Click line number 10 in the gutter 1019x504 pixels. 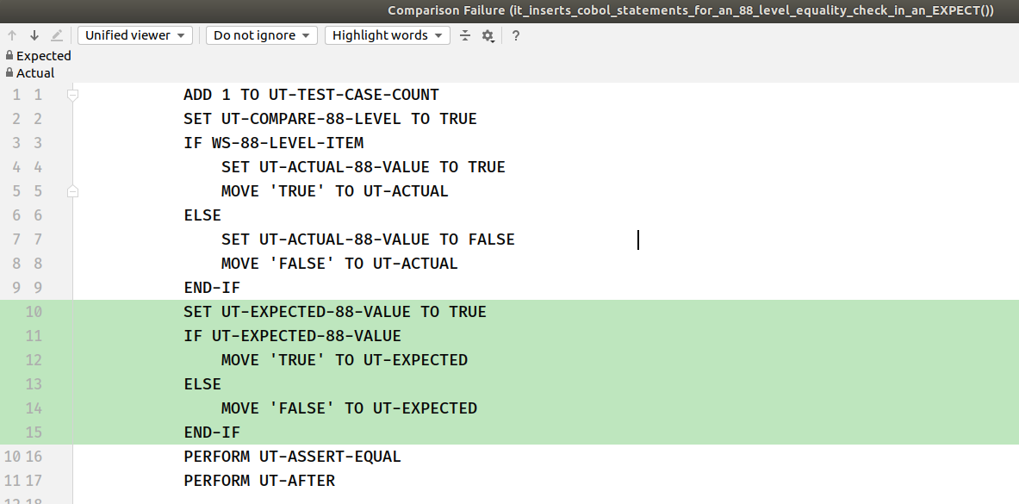pyautogui.click(x=34, y=311)
